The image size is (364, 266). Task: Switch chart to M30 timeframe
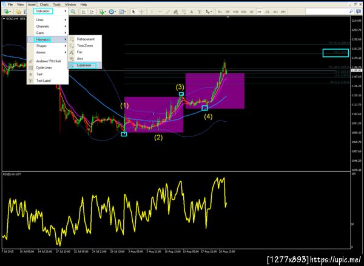(x=243, y=12)
